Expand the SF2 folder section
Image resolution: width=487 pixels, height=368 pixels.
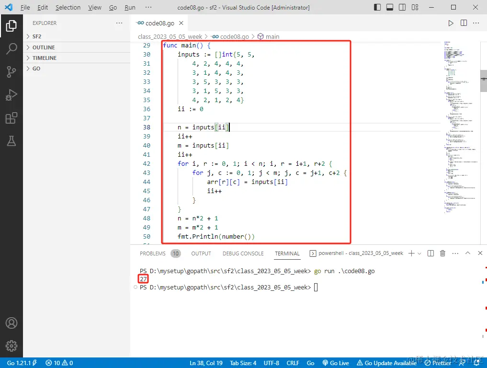pos(77,36)
